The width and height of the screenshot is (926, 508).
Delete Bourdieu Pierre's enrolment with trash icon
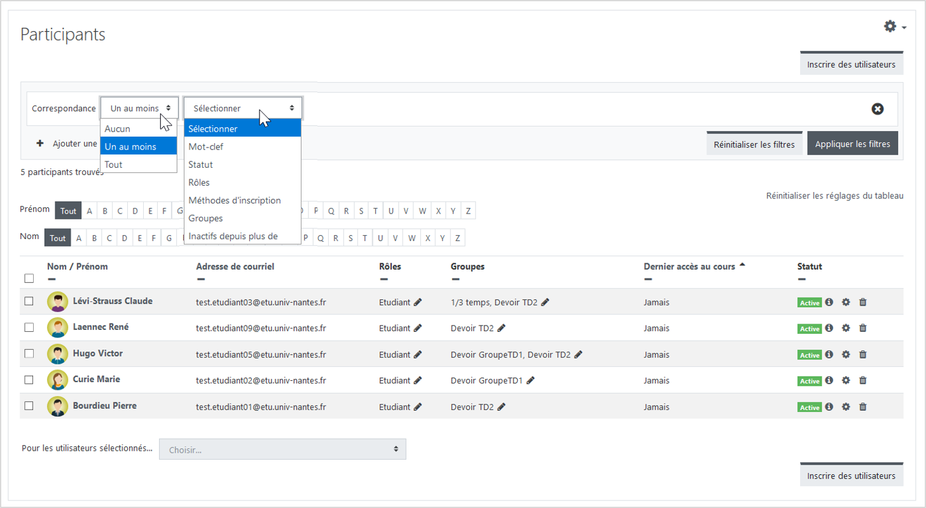pyautogui.click(x=862, y=407)
